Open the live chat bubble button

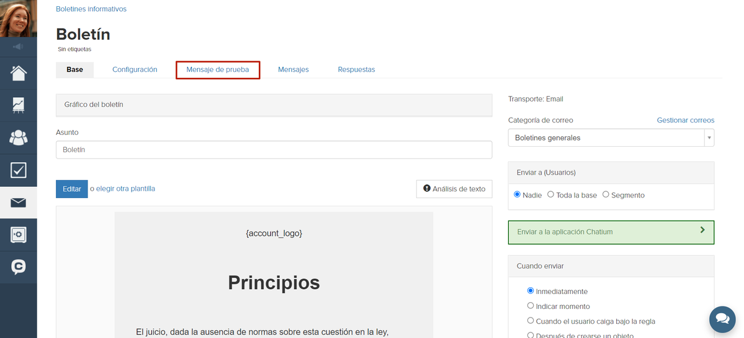722,319
